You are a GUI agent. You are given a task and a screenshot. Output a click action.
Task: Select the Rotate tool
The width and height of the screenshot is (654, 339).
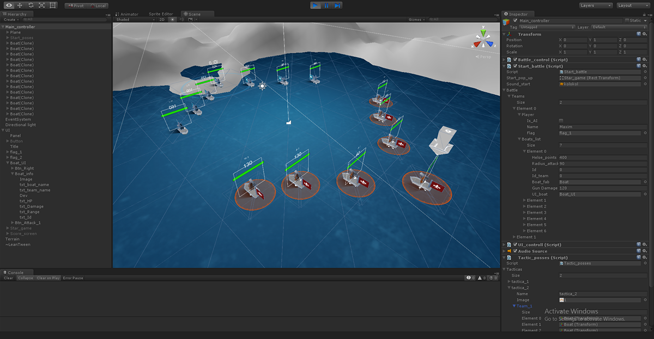31,5
